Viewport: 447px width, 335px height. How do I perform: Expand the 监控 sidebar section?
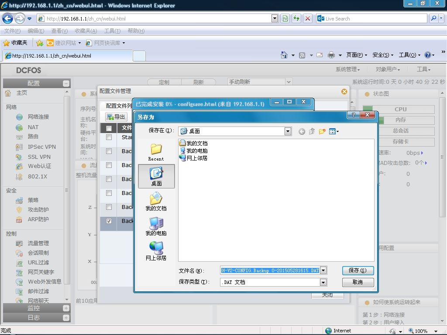coord(66,308)
